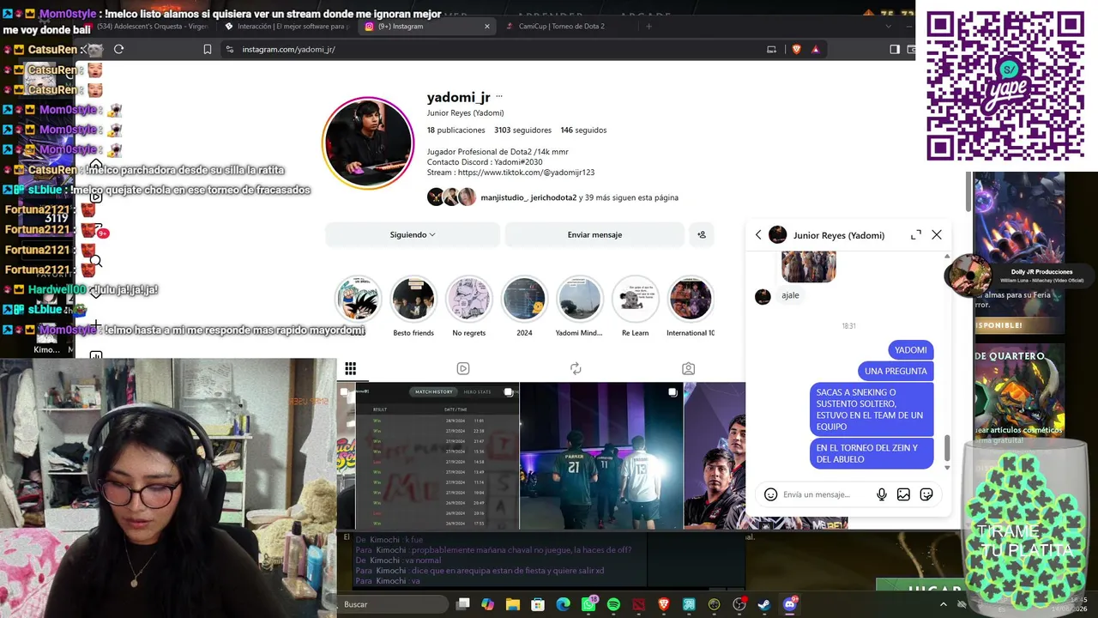
Task: Open Dota 2 from the taskbar
Action: point(638,604)
